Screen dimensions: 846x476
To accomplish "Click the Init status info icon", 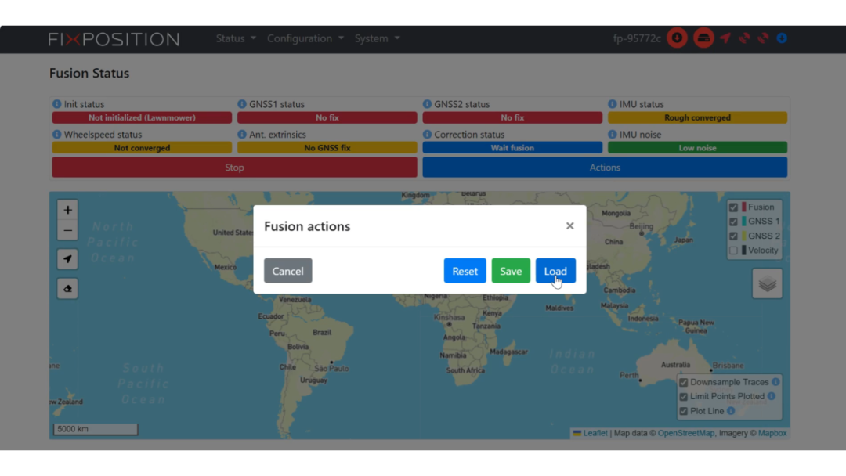I will pyautogui.click(x=56, y=104).
